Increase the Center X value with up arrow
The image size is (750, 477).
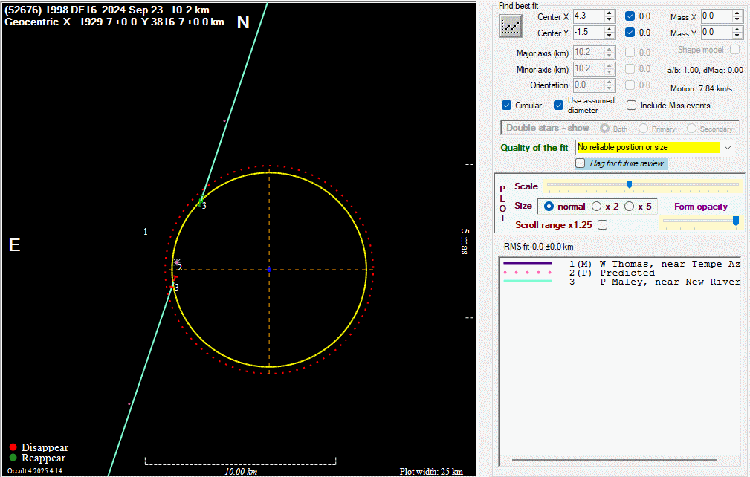[610, 13]
